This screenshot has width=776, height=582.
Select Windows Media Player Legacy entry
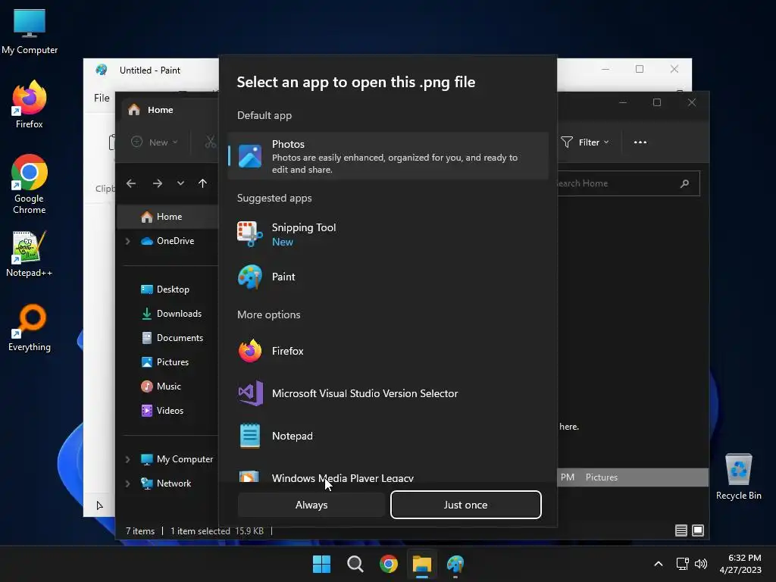(x=388, y=475)
